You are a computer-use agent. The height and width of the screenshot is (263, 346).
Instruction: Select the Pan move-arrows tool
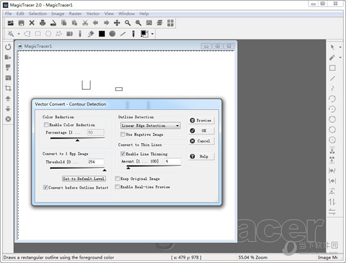click(117, 23)
